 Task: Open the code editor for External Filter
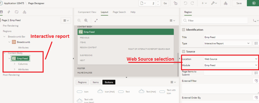click(256, 81)
